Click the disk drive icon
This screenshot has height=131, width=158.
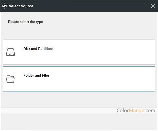pyautogui.click(x=11, y=52)
